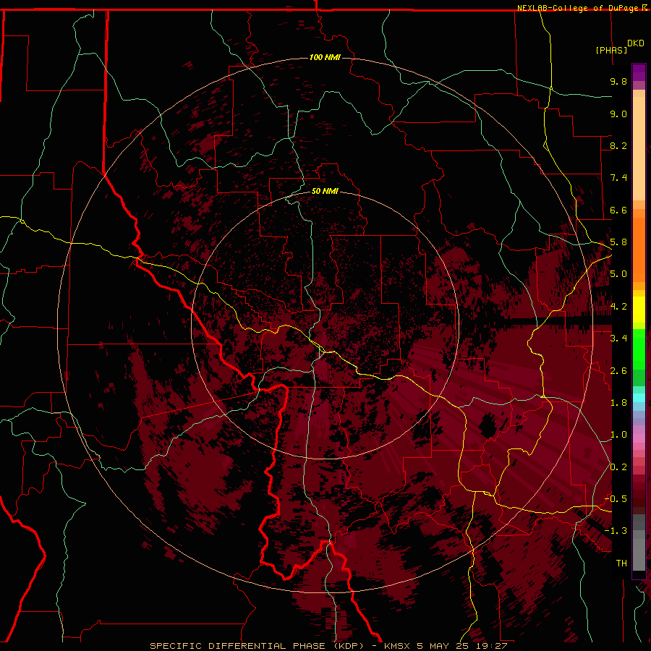Click the SPECIFIC DIFFERENTIAL PHASE (KDP) title caption

click(x=257, y=646)
